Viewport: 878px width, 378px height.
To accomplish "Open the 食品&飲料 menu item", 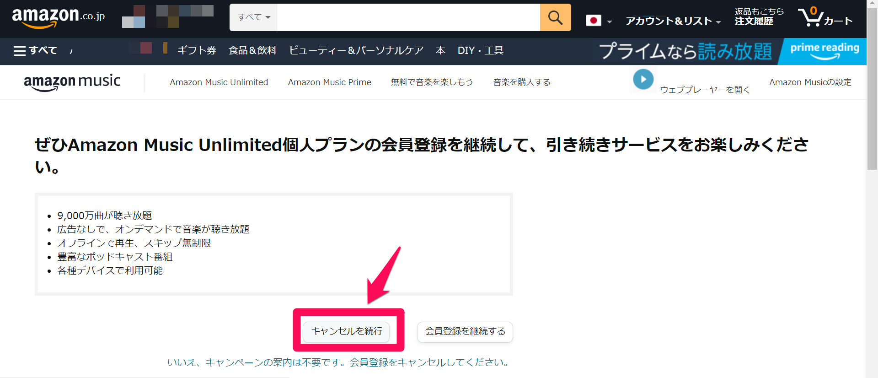I will tap(252, 50).
